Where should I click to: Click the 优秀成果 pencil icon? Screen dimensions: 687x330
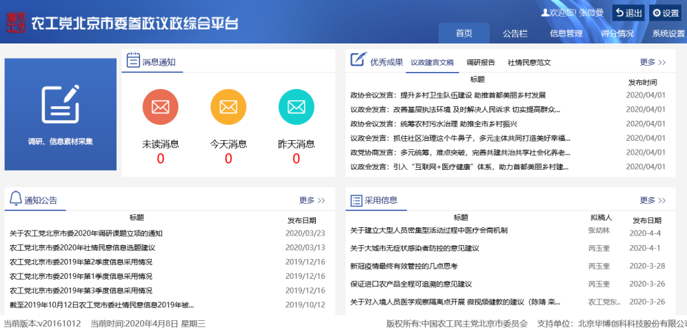tap(358, 61)
